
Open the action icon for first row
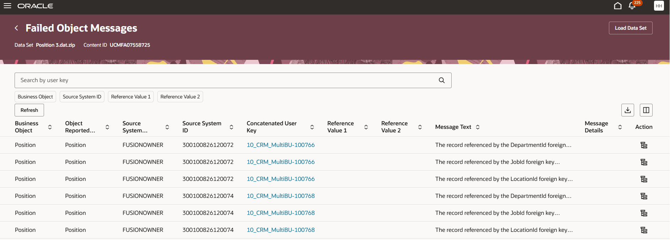[644, 145]
